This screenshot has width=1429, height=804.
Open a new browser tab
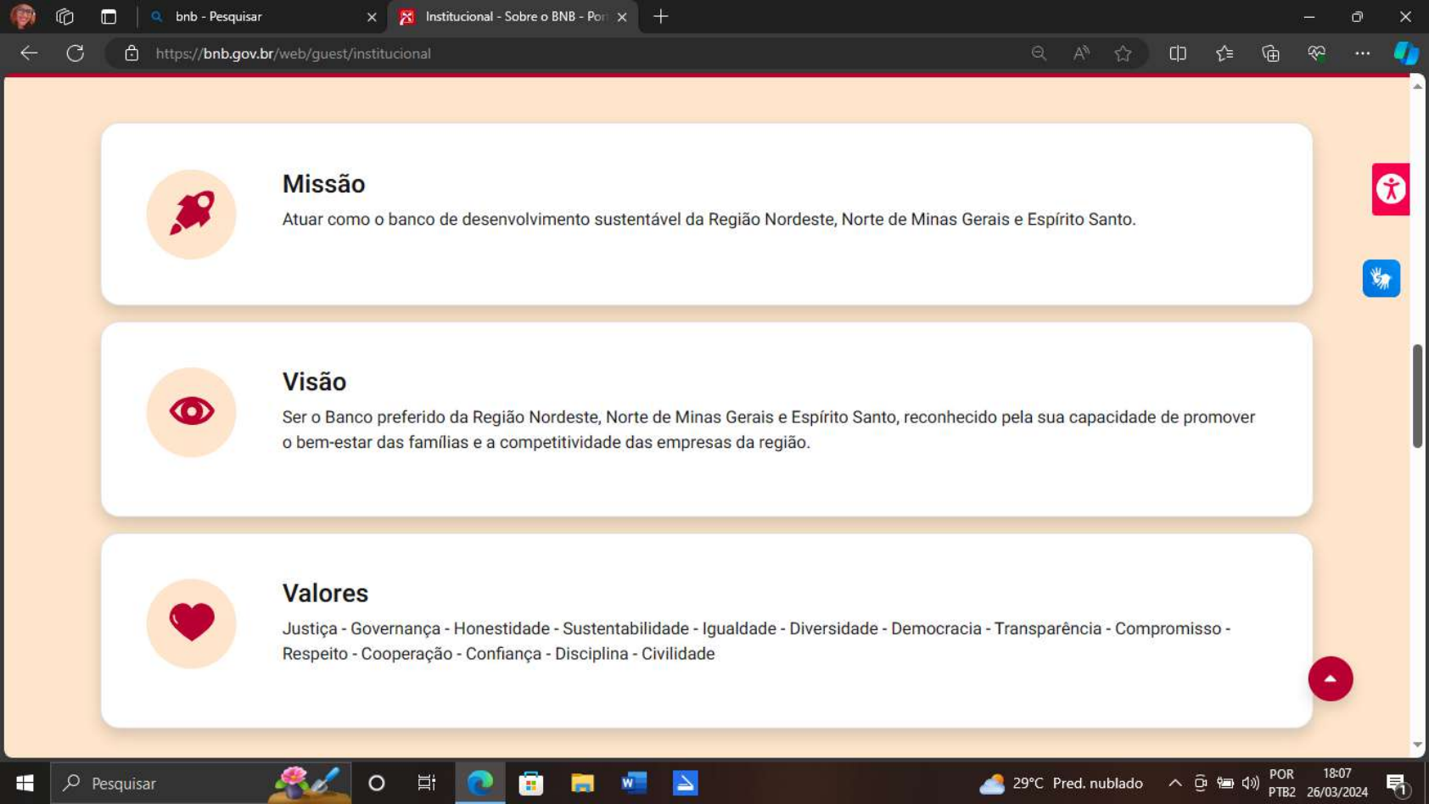(x=661, y=17)
